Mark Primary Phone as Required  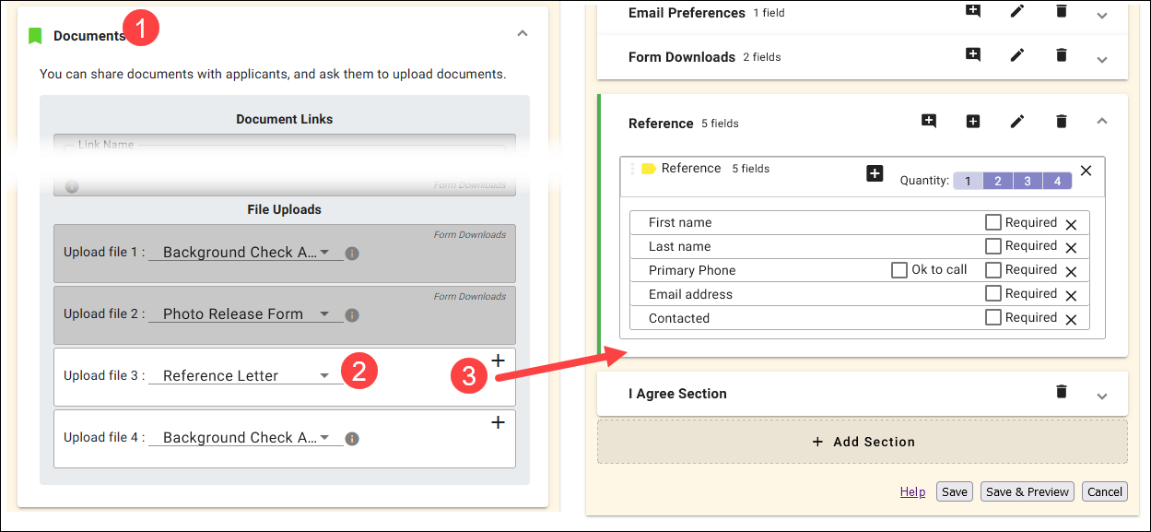click(x=993, y=270)
